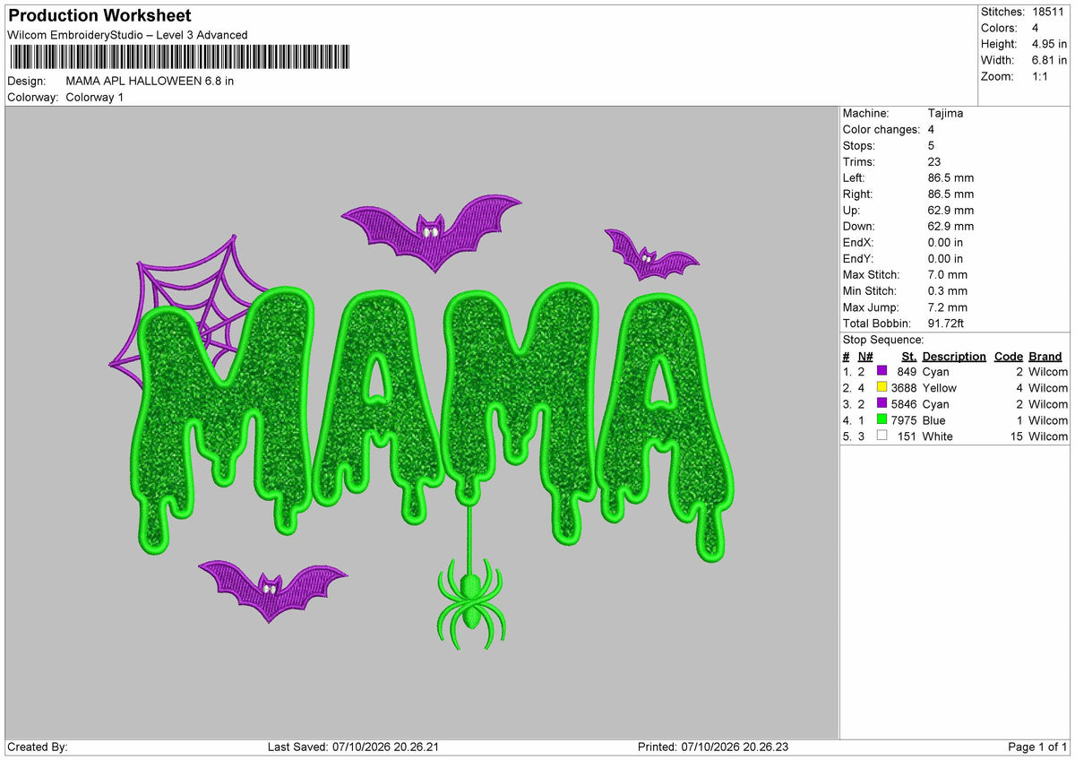Click stitch count '3688' in stop sequence
Screen dimensions: 1075x760
904,388
